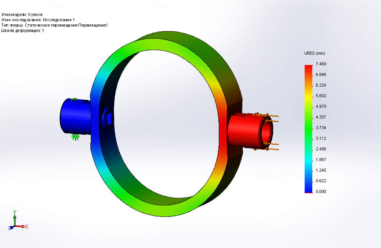The height and width of the screenshot is (248, 381).
Task: Click the legend value 5.602
Action: (321, 96)
